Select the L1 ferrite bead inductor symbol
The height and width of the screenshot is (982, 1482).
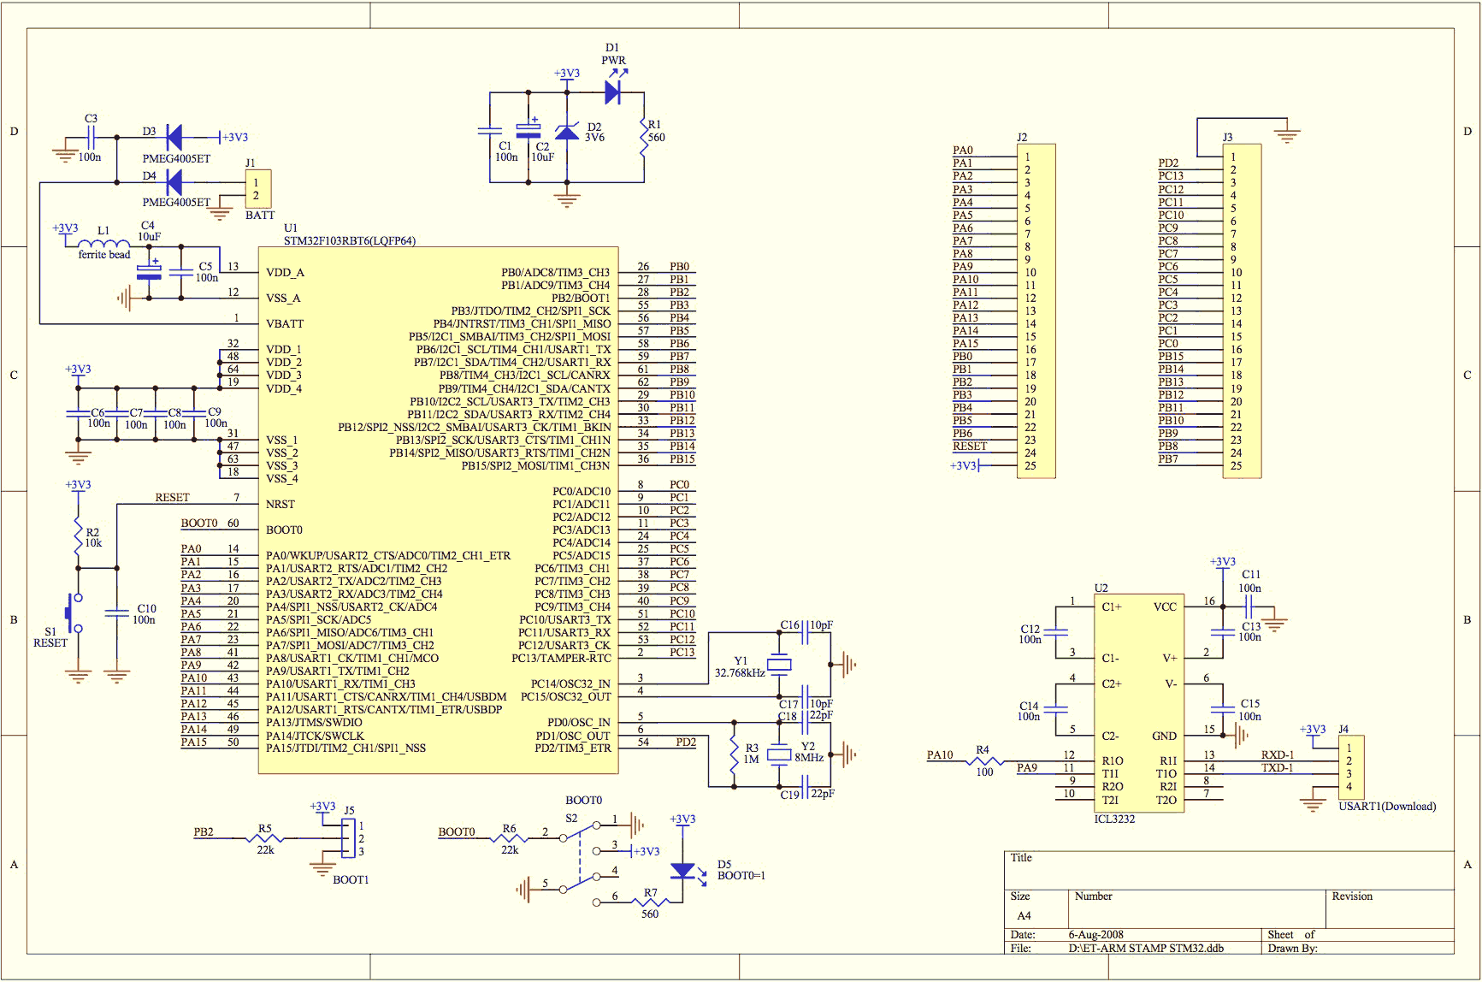(x=103, y=244)
